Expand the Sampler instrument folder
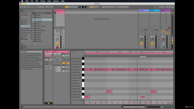Viewport: 194px width, 109px height. [x=33, y=35]
